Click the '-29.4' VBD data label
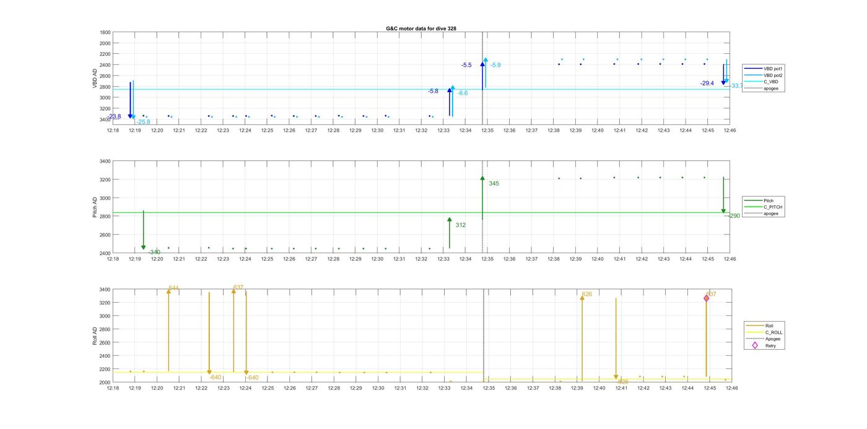This screenshot has width=867, height=429. 707,83
